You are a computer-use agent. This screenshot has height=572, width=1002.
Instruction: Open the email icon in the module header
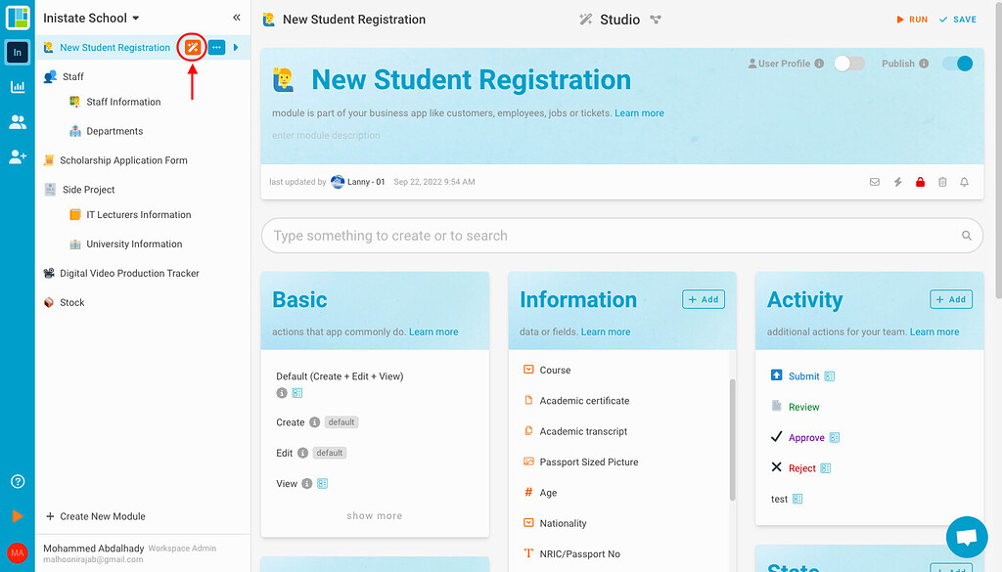coord(875,182)
